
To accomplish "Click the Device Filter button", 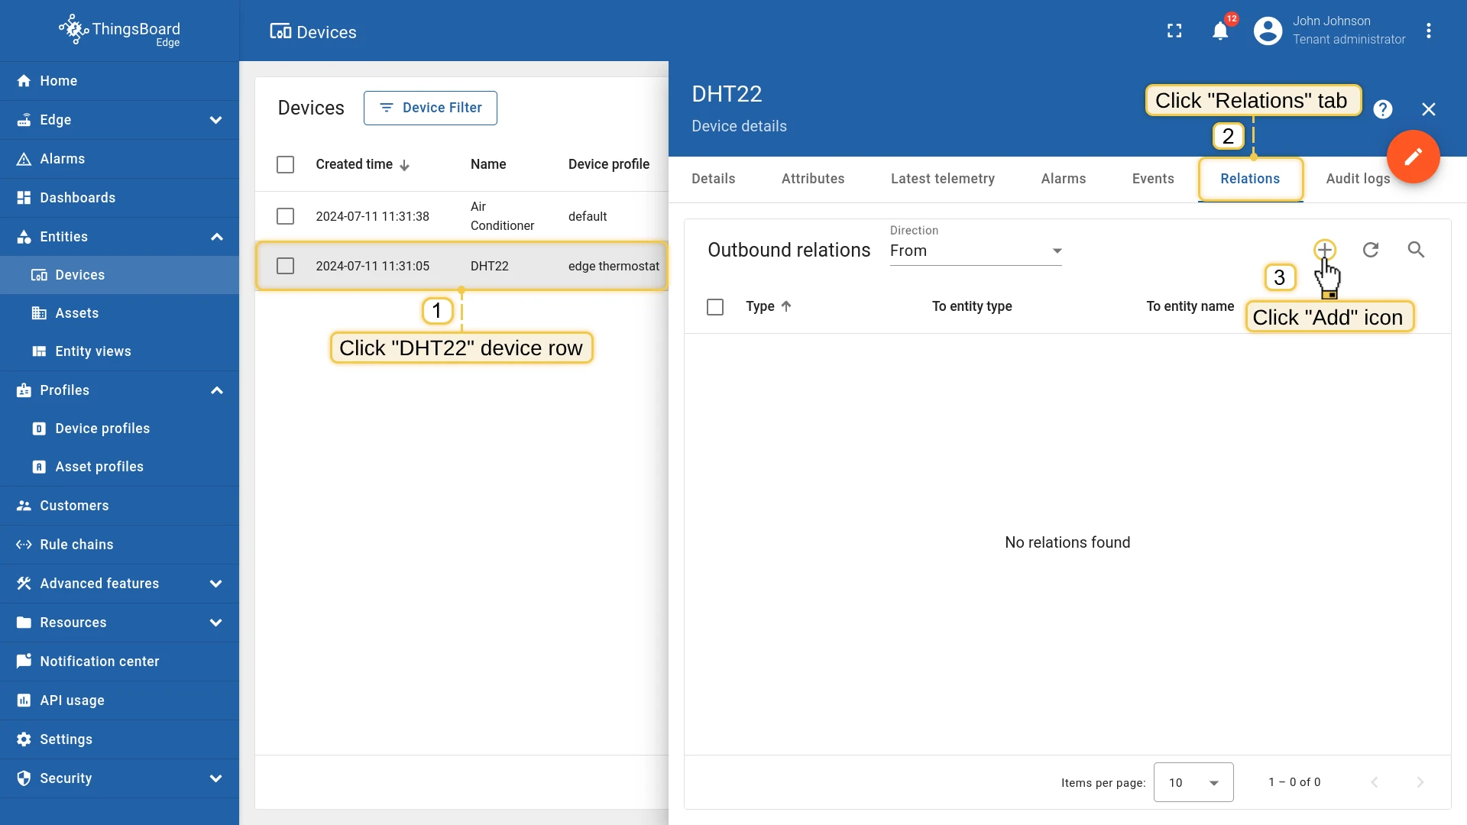I will tap(430, 108).
